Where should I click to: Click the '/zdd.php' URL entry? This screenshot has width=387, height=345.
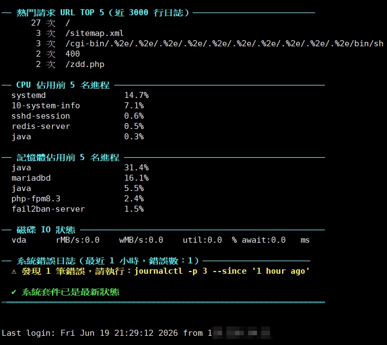(x=85, y=64)
